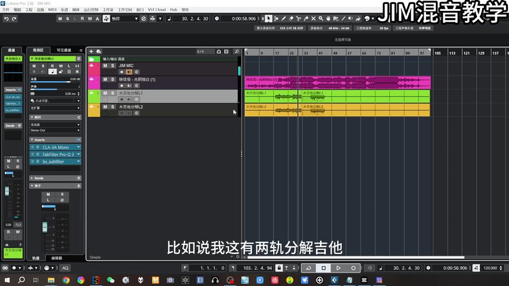
Task: Click the transport Play button
Action: tap(338, 268)
